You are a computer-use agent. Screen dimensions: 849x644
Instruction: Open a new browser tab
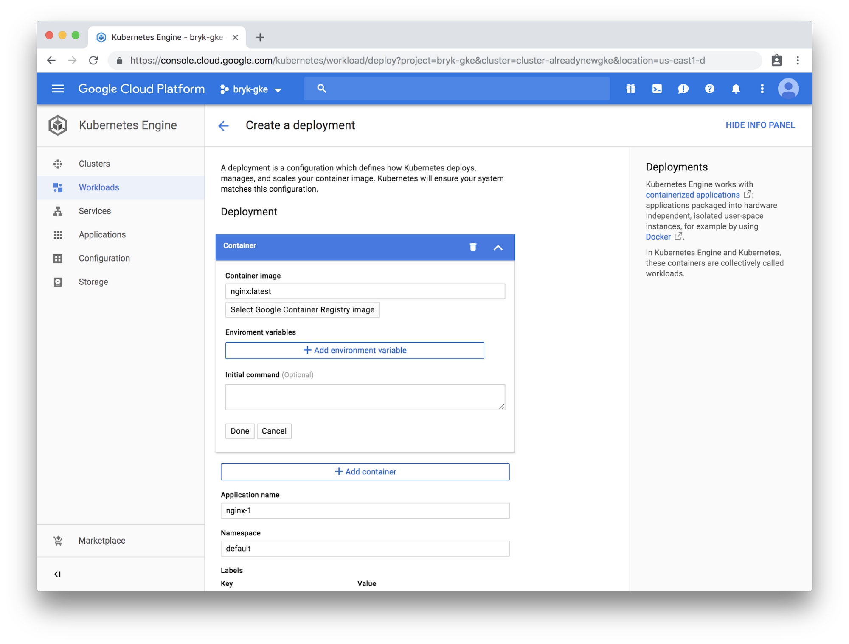tap(260, 37)
